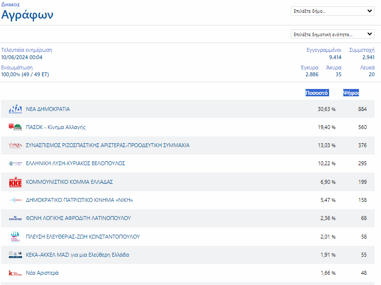This screenshot has height=285, width=381.
Task: Open ΠΛΕΥΣΗ ΕΛΕΥΘΕΡΙΑΣ-ΖΩΗ ΚΩΝΣΤΑΝΤΟΠΟΥΛΟΥ link
Action: point(83,237)
